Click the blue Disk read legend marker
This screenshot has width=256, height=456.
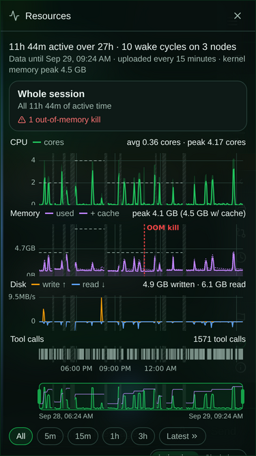click(x=76, y=284)
